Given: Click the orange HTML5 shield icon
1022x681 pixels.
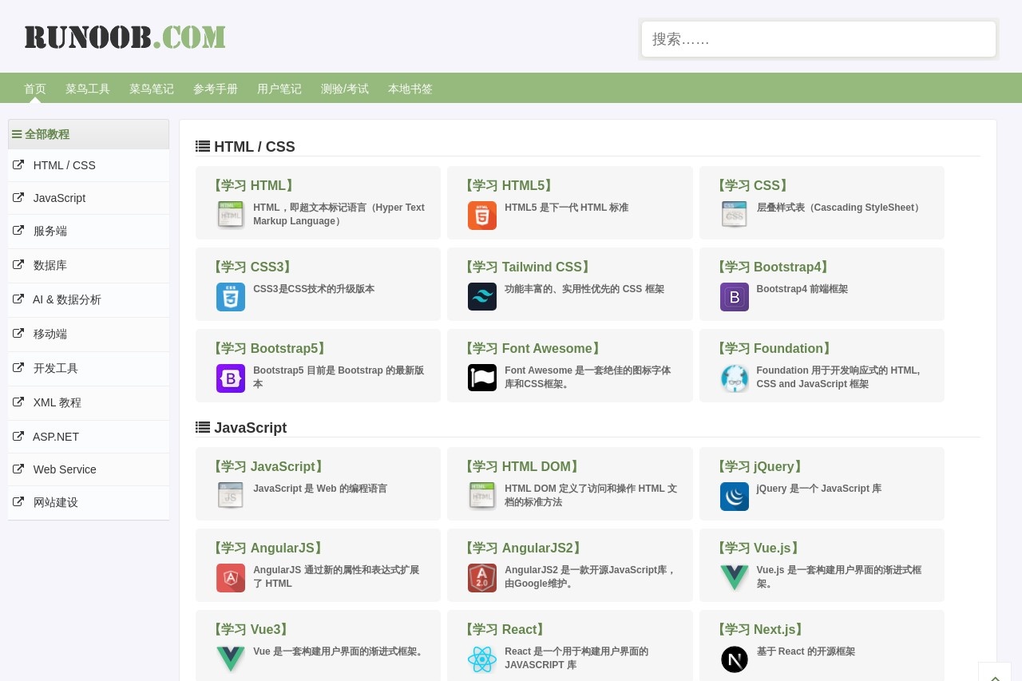Looking at the screenshot, I should [x=482, y=216].
